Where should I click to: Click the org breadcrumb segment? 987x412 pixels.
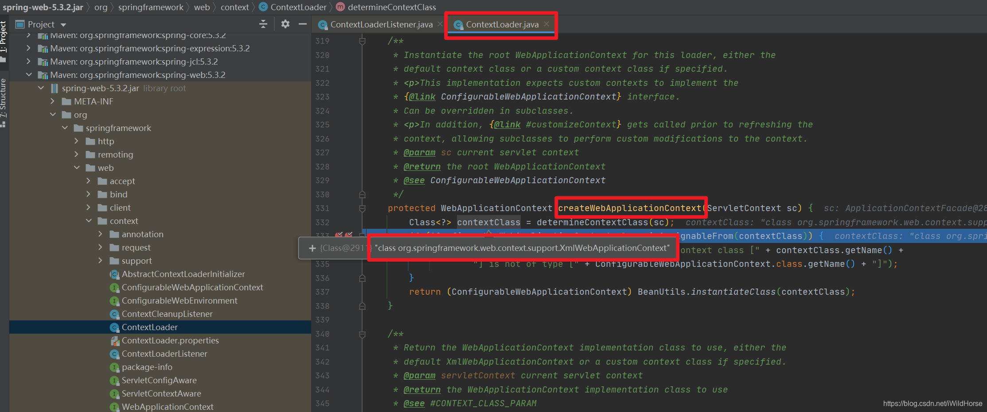(101, 7)
